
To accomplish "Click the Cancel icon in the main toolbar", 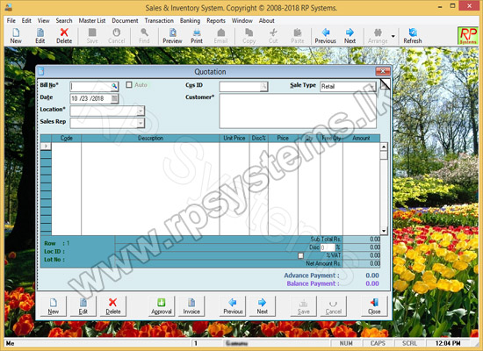I will click(117, 32).
